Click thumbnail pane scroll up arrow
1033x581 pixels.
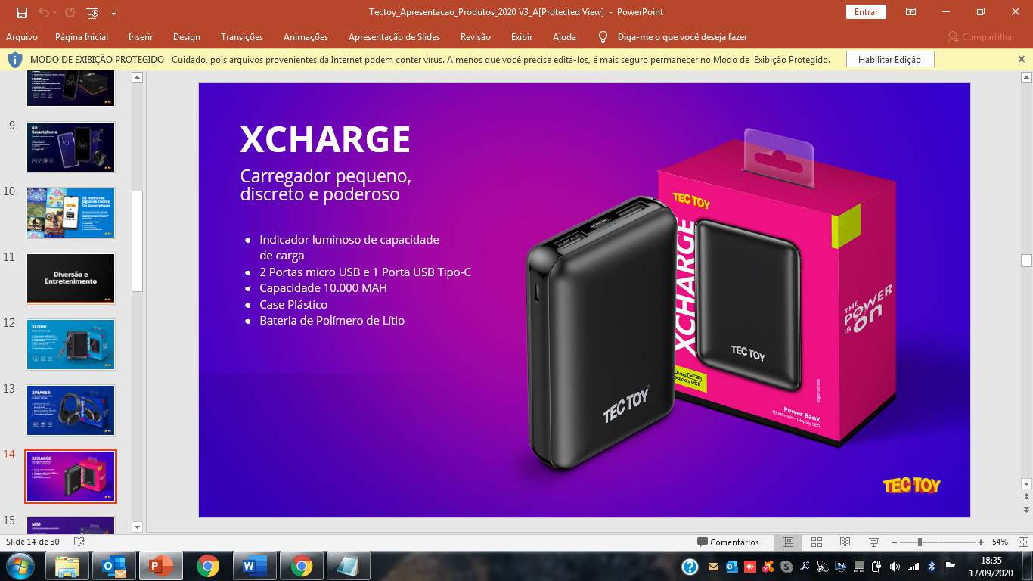[x=137, y=77]
